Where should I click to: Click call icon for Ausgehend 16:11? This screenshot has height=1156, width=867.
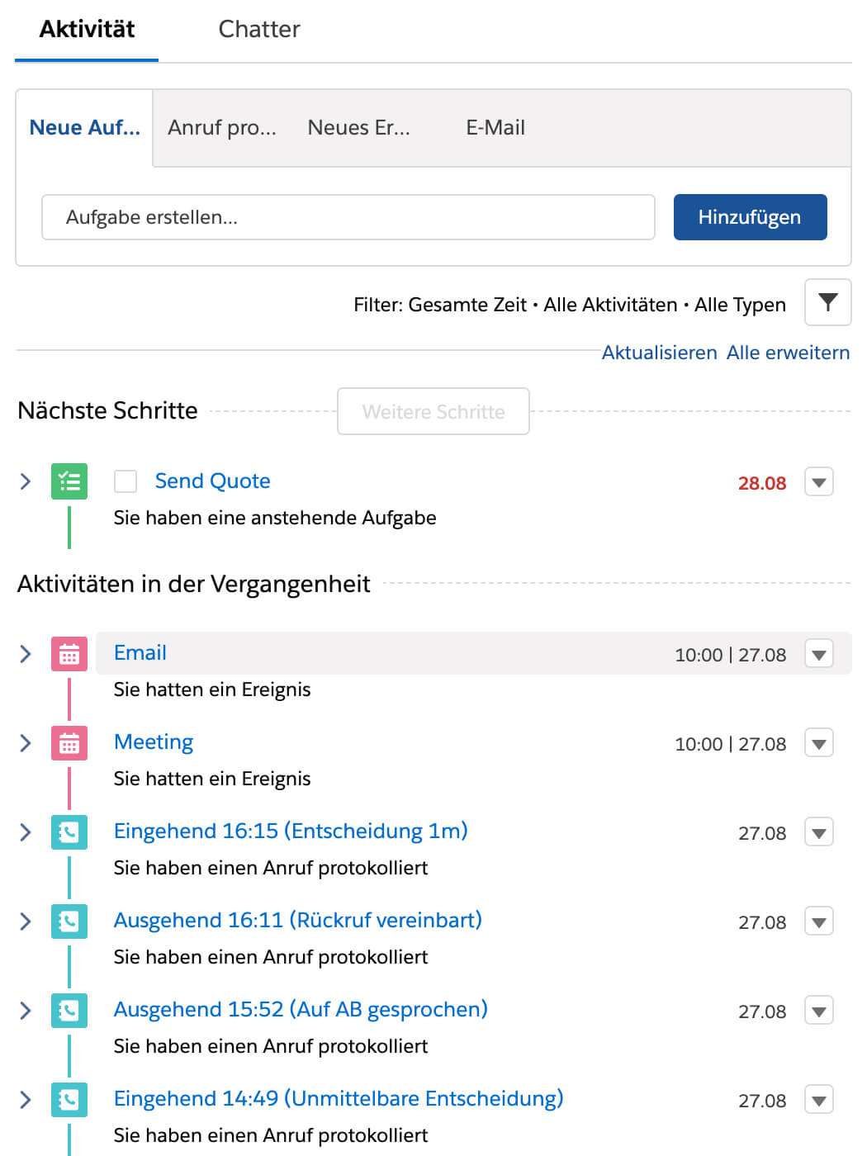coord(69,921)
